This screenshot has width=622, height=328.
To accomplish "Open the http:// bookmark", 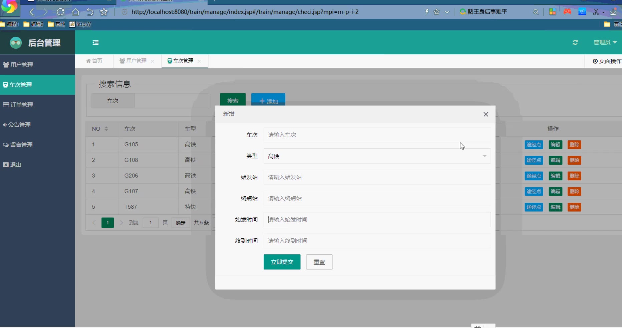I will pos(80,24).
